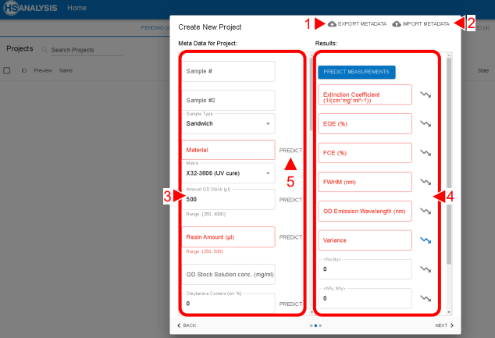Click Predict next to Material field
The width and height of the screenshot is (495, 338).
[290, 149]
